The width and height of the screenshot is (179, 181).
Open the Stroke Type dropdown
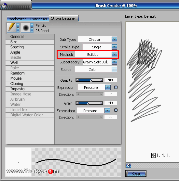(114, 47)
